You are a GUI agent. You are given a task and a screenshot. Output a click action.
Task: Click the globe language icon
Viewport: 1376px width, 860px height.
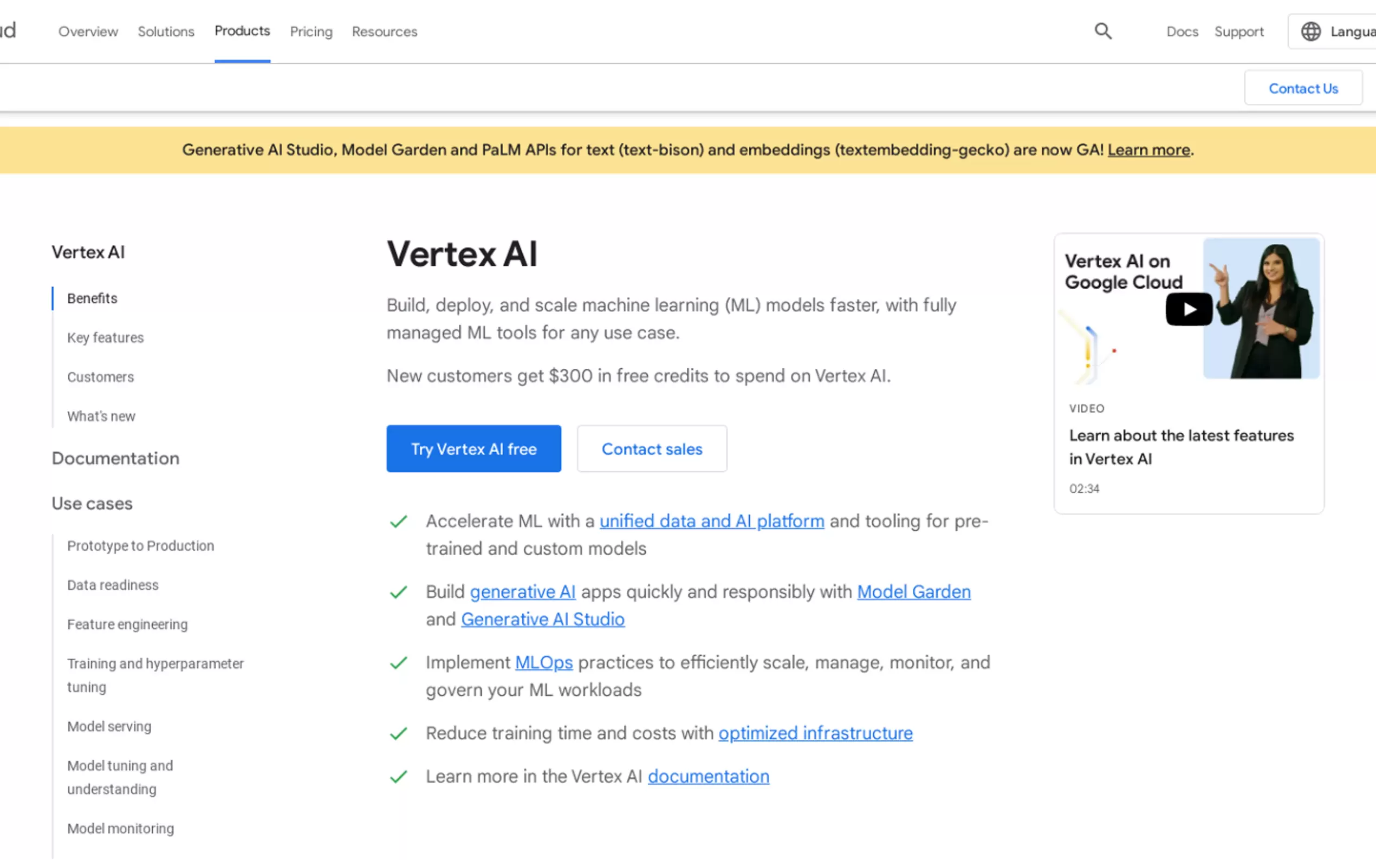[x=1310, y=31]
